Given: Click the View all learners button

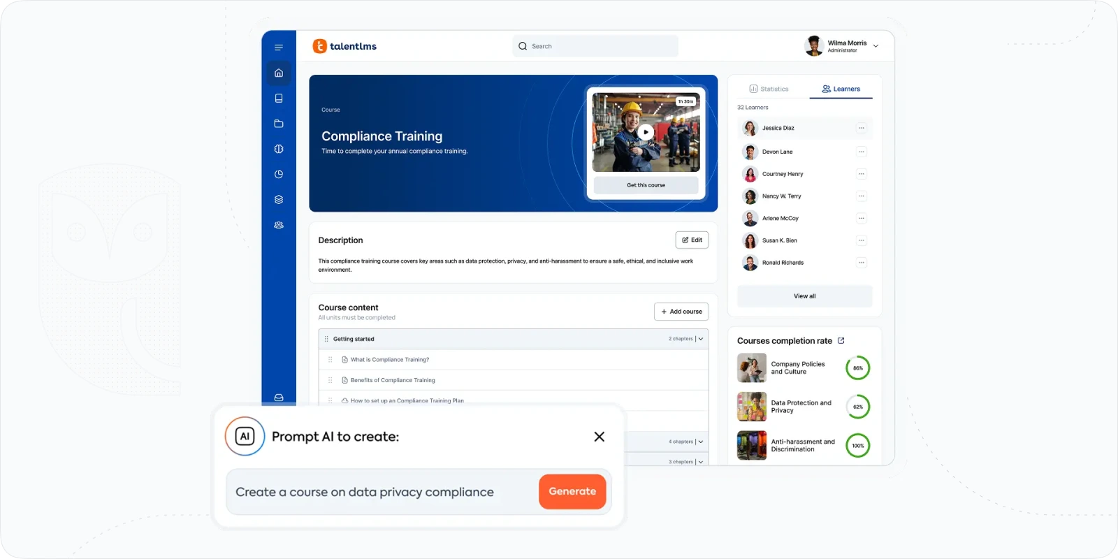Looking at the screenshot, I should (805, 296).
